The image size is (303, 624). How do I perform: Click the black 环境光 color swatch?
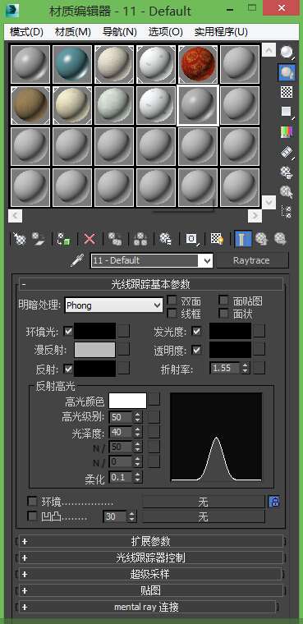pos(94,331)
